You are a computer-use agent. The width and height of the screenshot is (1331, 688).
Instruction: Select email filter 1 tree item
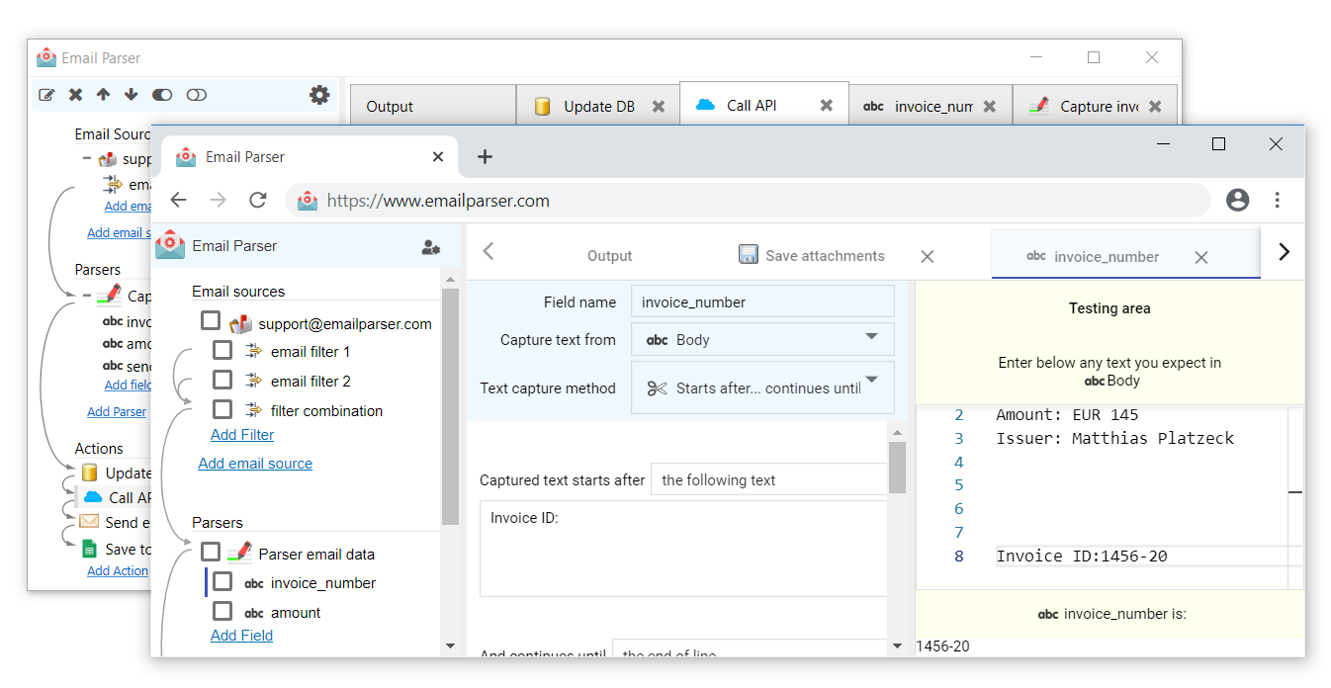[310, 352]
